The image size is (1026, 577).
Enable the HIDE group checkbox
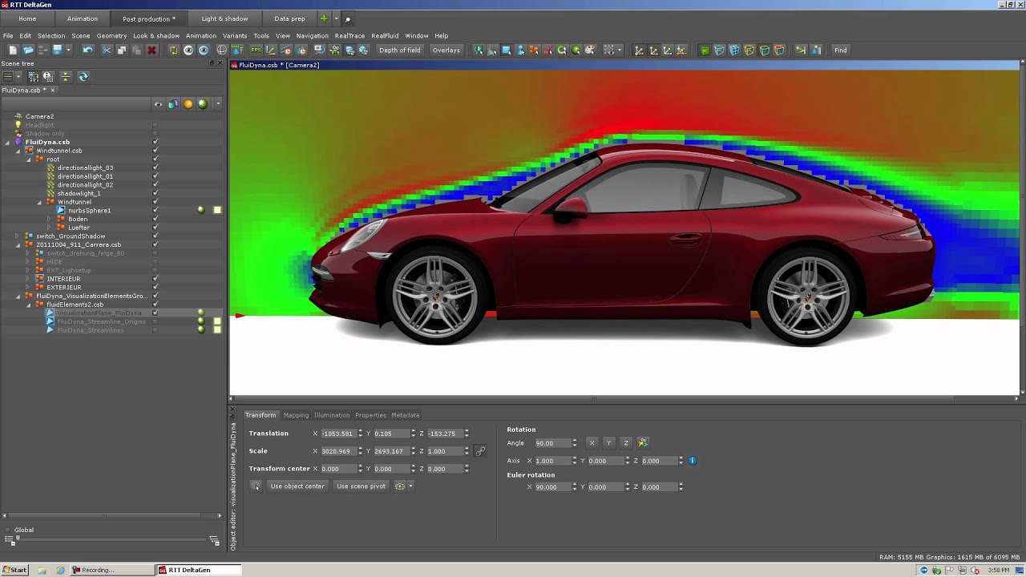[156, 262]
